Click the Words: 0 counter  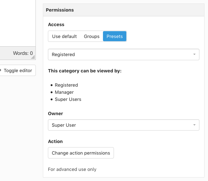(x=23, y=53)
